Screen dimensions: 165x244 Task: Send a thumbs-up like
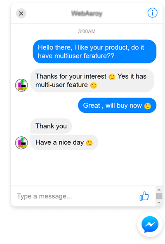144,196
